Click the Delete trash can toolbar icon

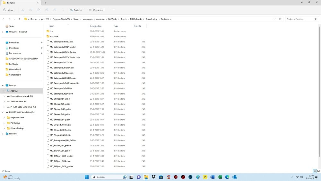[x=63, y=10]
